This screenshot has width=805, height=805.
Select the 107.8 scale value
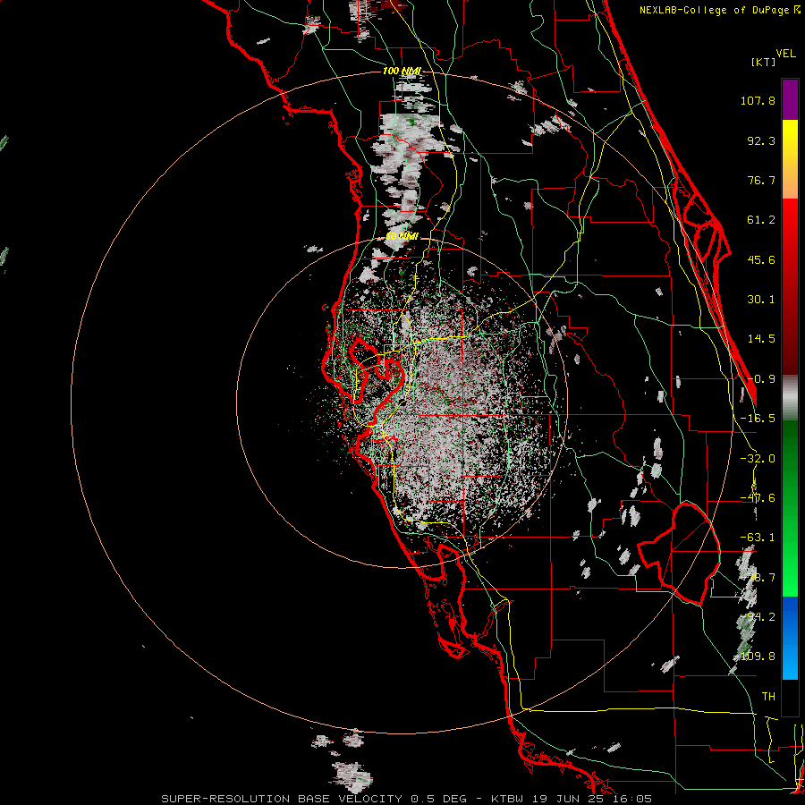point(758,100)
